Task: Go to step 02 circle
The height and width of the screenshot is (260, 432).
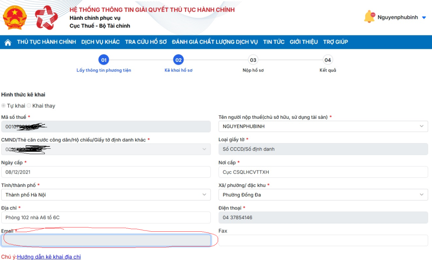Action: coord(178,60)
